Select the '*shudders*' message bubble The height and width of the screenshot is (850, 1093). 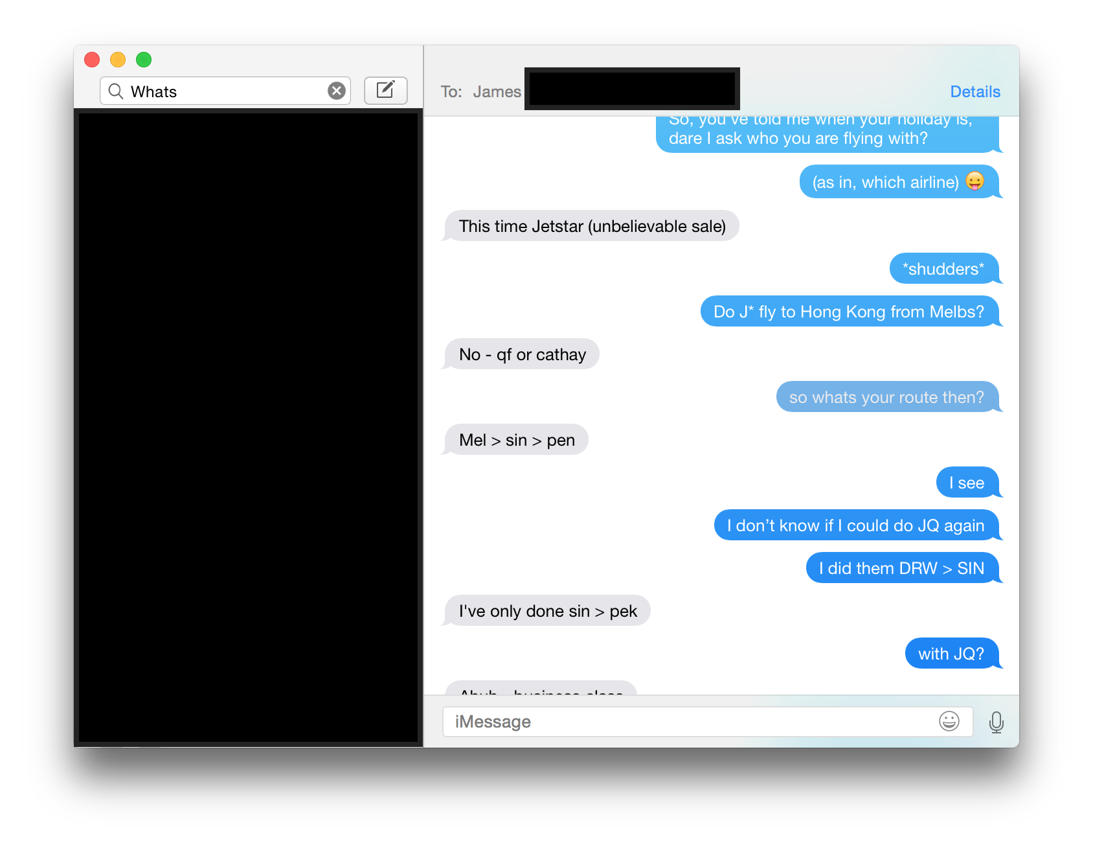[x=944, y=269]
